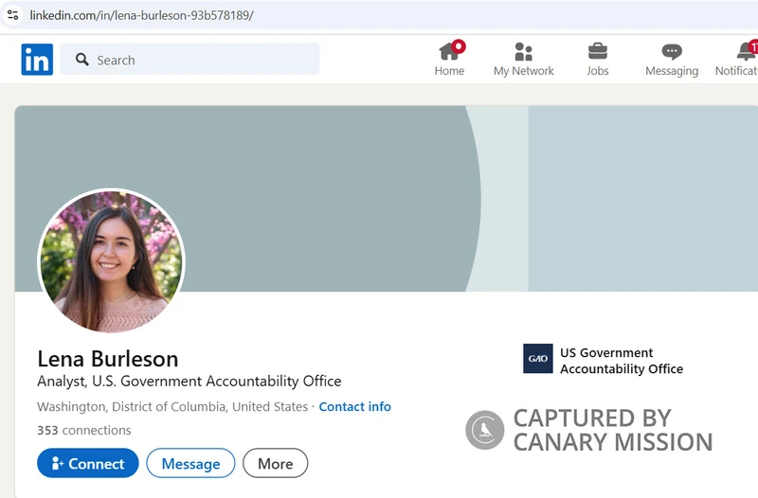Click the Message button
This screenshot has height=498, width=758.
point(191,463)
